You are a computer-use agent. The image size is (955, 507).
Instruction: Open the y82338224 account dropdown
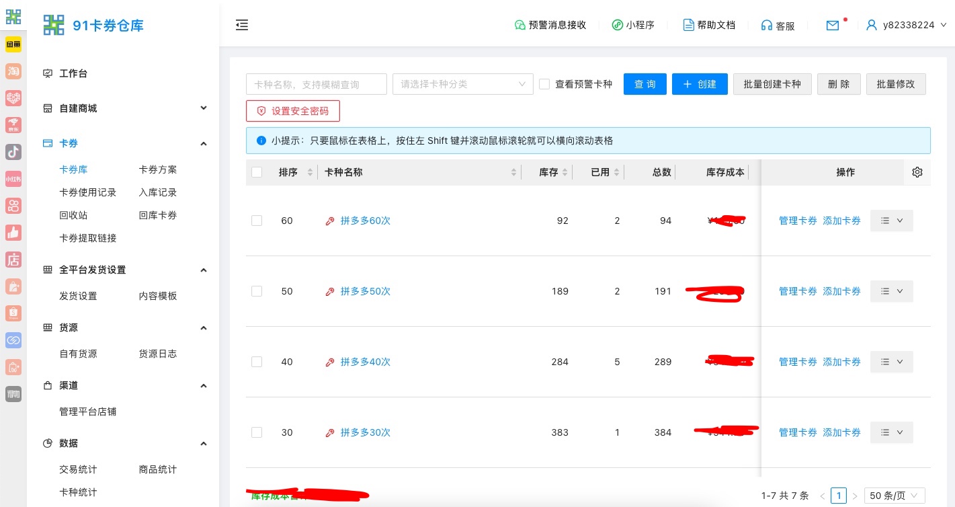pyautogui.click(x=907, y=25)
